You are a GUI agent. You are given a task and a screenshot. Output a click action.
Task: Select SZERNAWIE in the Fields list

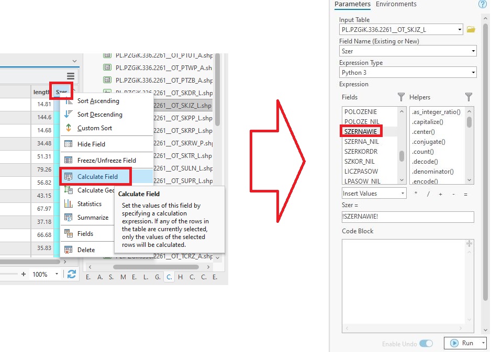pos(361,131)
